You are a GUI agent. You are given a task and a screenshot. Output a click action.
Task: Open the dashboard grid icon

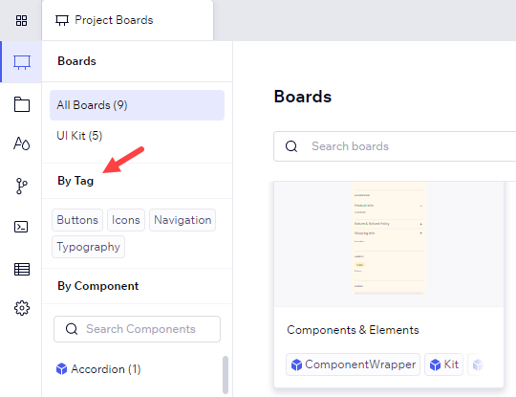tap(21, 20)
